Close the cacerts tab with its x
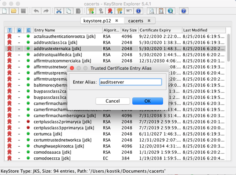The image size is (236, 175). point(149,21)
